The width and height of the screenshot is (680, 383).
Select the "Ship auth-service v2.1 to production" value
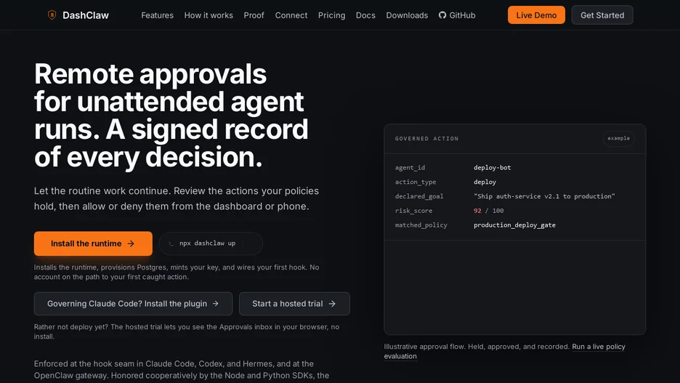[x=544, y=196]
